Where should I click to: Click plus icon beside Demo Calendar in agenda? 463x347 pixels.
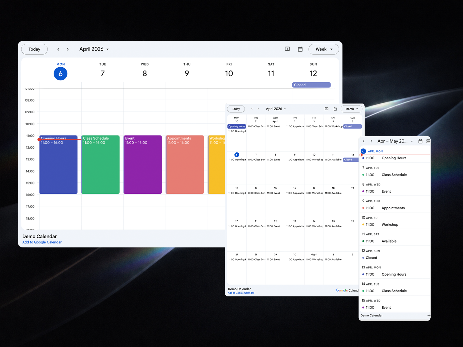429,315
